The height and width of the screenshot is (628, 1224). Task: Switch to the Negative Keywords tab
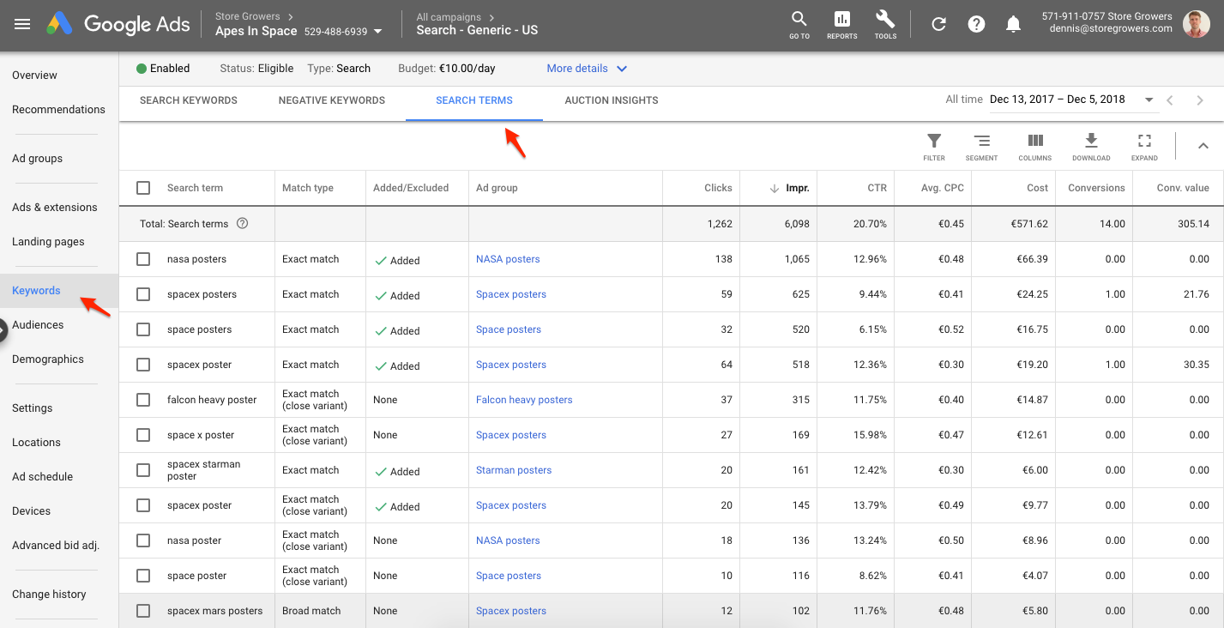(x=331, y=100)
